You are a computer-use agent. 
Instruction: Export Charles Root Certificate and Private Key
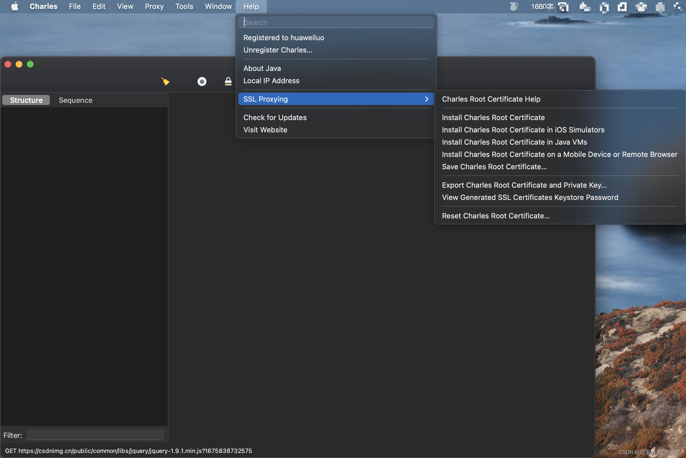click(x=560, y=185)
